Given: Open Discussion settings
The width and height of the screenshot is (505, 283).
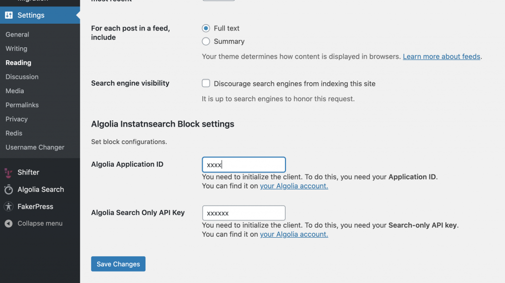Looking at the screenshot, I should (x=22, y=77).
